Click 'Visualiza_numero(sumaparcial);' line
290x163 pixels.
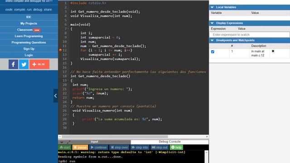click(x=110, y=59)
